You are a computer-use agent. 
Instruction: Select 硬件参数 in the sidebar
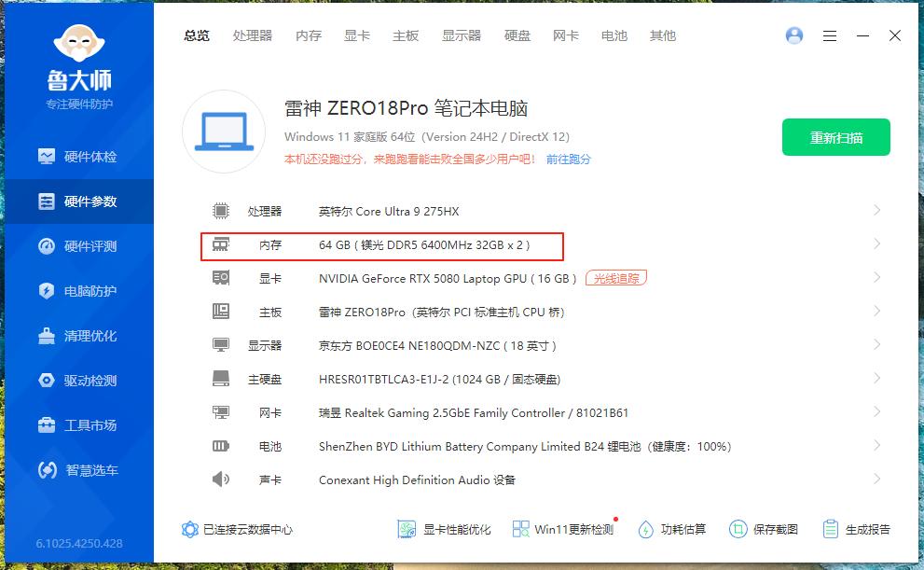(77, 202)
